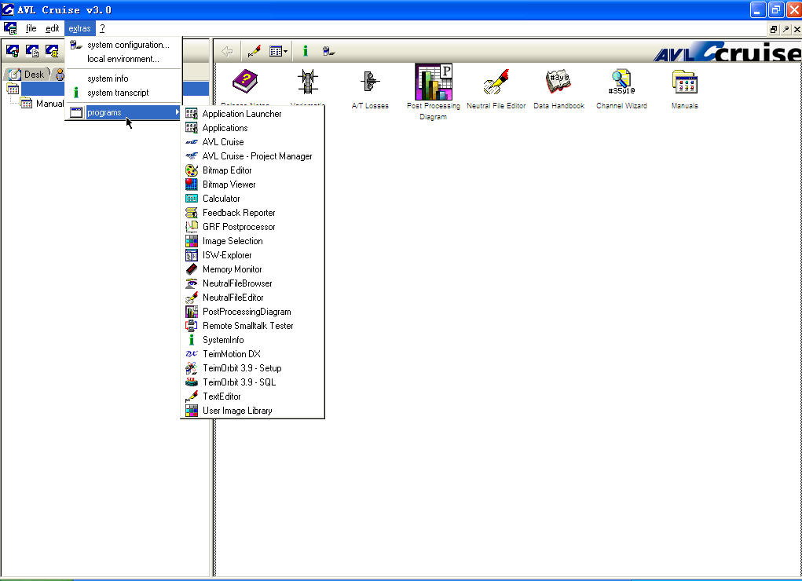Viewport: 802px width, 581px height.
Task: Click the back arrow in the right toolbar
Action: point(227,51)
